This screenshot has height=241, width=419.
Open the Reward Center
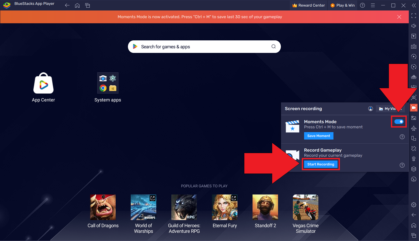[308, 5]
